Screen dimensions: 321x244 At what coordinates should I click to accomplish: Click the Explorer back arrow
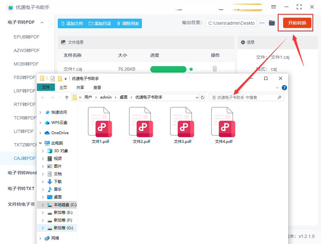[x=43, y=97]
